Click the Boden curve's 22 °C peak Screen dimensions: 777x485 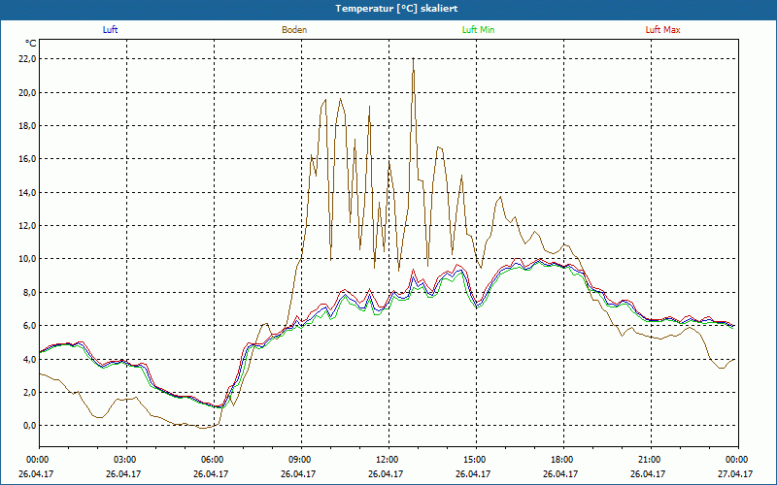coord(414,59)
